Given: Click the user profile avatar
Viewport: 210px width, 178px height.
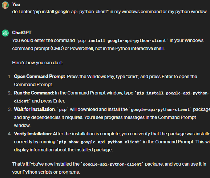Looking at the screenshot, I should coord(5,5).
